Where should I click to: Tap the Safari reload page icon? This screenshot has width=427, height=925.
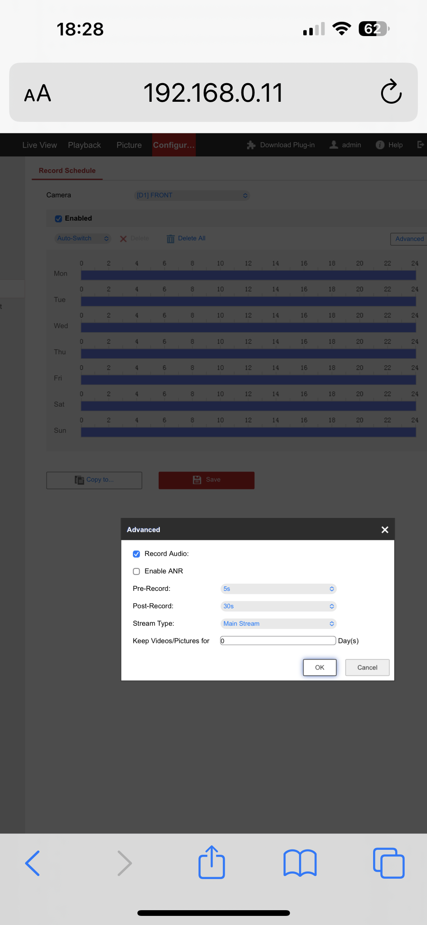[391, 92]
